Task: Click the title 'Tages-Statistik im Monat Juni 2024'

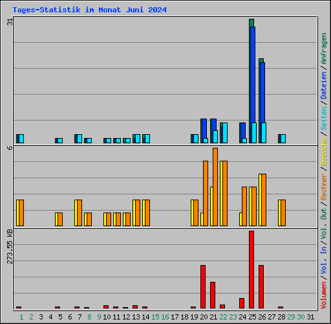Action: [90, 10]
